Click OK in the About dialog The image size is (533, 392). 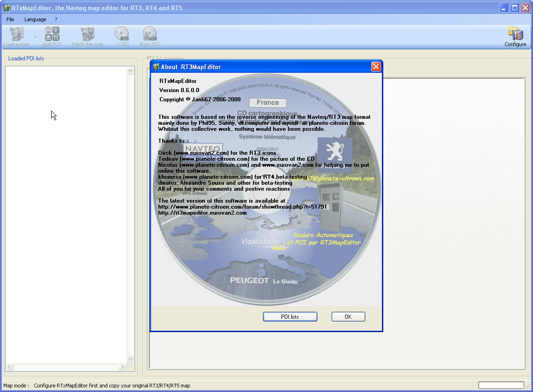point(348,316)
